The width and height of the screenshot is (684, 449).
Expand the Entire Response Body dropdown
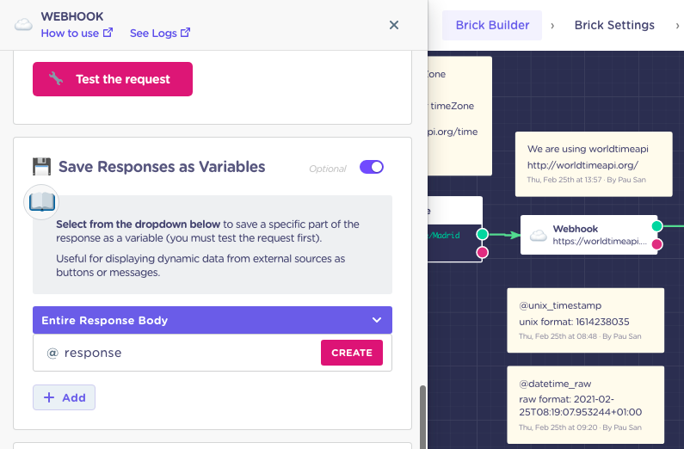coord(213,320)
